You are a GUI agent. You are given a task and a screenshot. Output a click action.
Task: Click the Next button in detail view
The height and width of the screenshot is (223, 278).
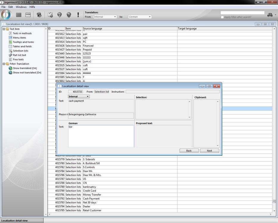tap(209, 151)
